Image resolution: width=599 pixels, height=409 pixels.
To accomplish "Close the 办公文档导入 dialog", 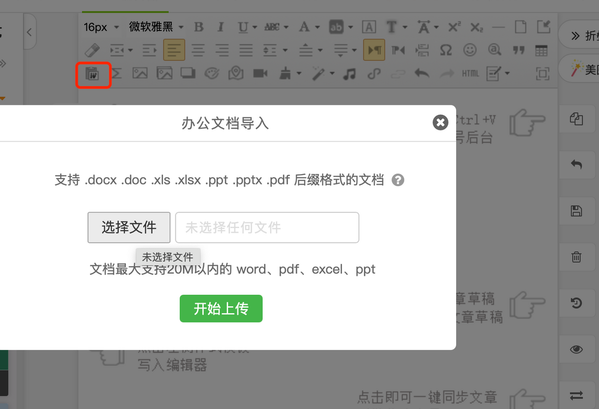I will pyautogui.click(x=440, y=122).
